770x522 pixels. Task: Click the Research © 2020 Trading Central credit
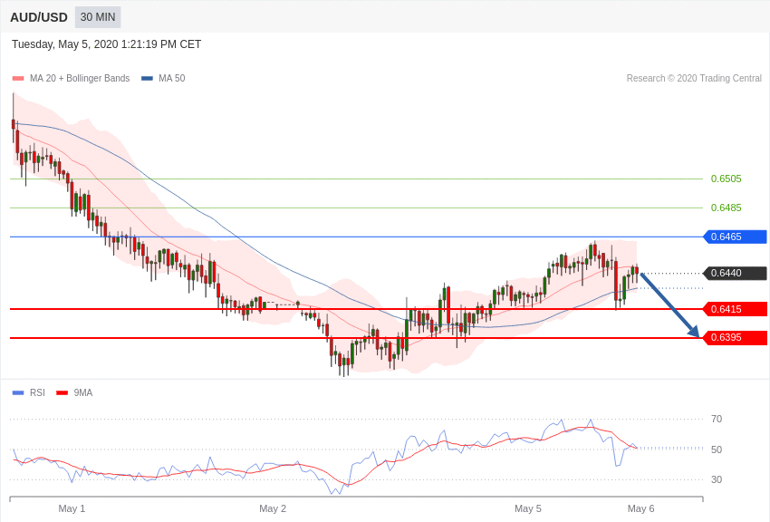click(x=694, y=79)
